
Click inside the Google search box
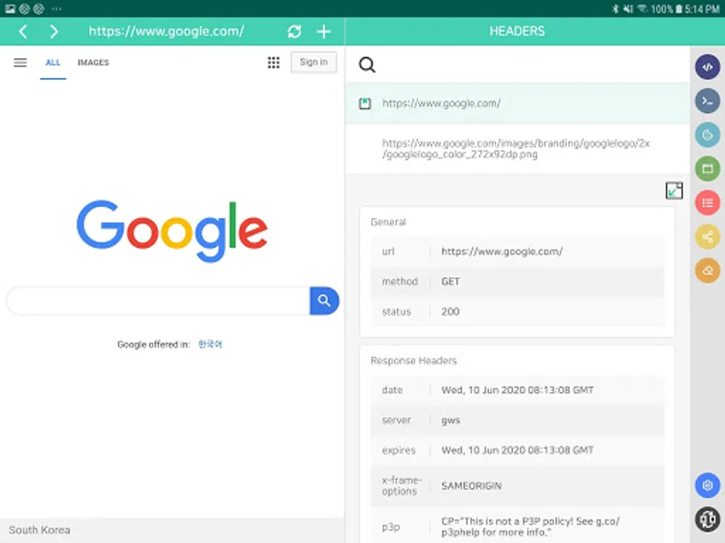tap(158, 301)
